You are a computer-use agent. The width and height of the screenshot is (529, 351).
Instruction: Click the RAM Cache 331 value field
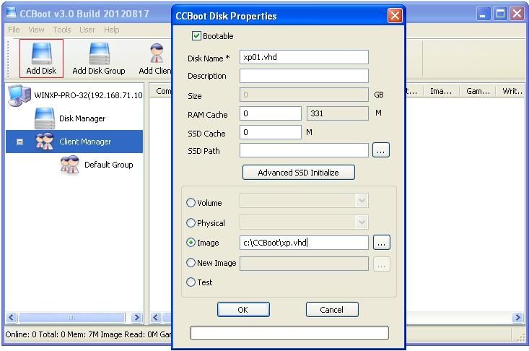pyautogui.click(x=337, y=113)
